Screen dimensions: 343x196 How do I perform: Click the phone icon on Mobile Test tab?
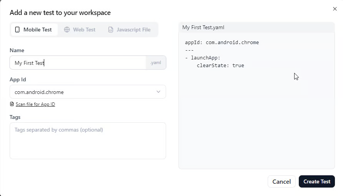click(17, 30)
